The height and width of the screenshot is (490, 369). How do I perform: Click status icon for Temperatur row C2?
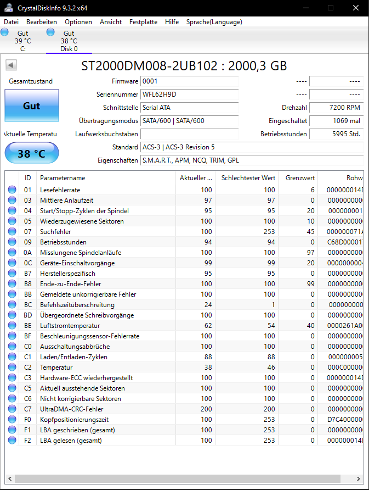[x=12, y=367]
